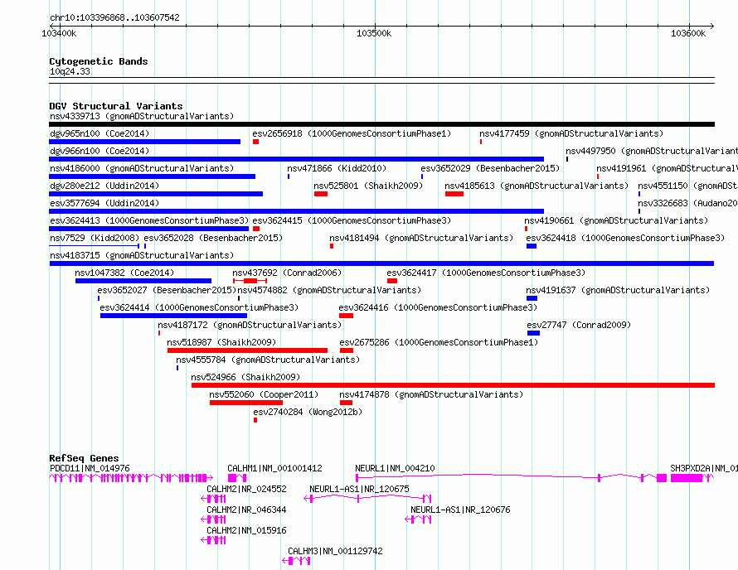Click the red nsv4185613 variant bar
The width and height of the screenshot is (738, 570).
coord(454,194)
